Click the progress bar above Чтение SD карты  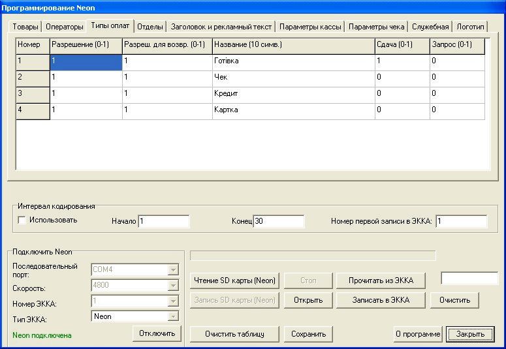pos(313,256)
